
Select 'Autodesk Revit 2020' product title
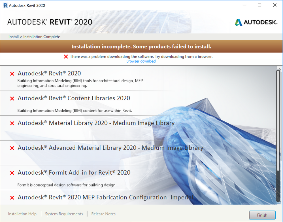pyautogui.click(x=49, y=73)
